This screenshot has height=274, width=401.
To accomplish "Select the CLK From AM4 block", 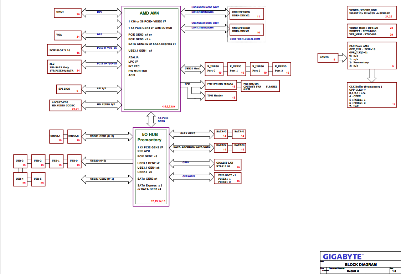I will [372, 56].
